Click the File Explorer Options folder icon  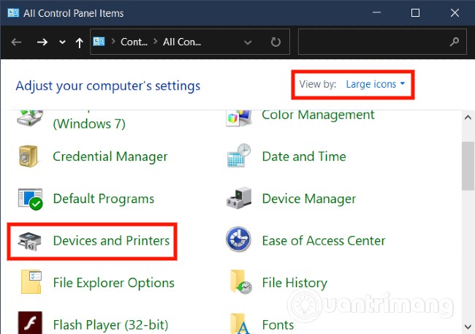(31, 282)
